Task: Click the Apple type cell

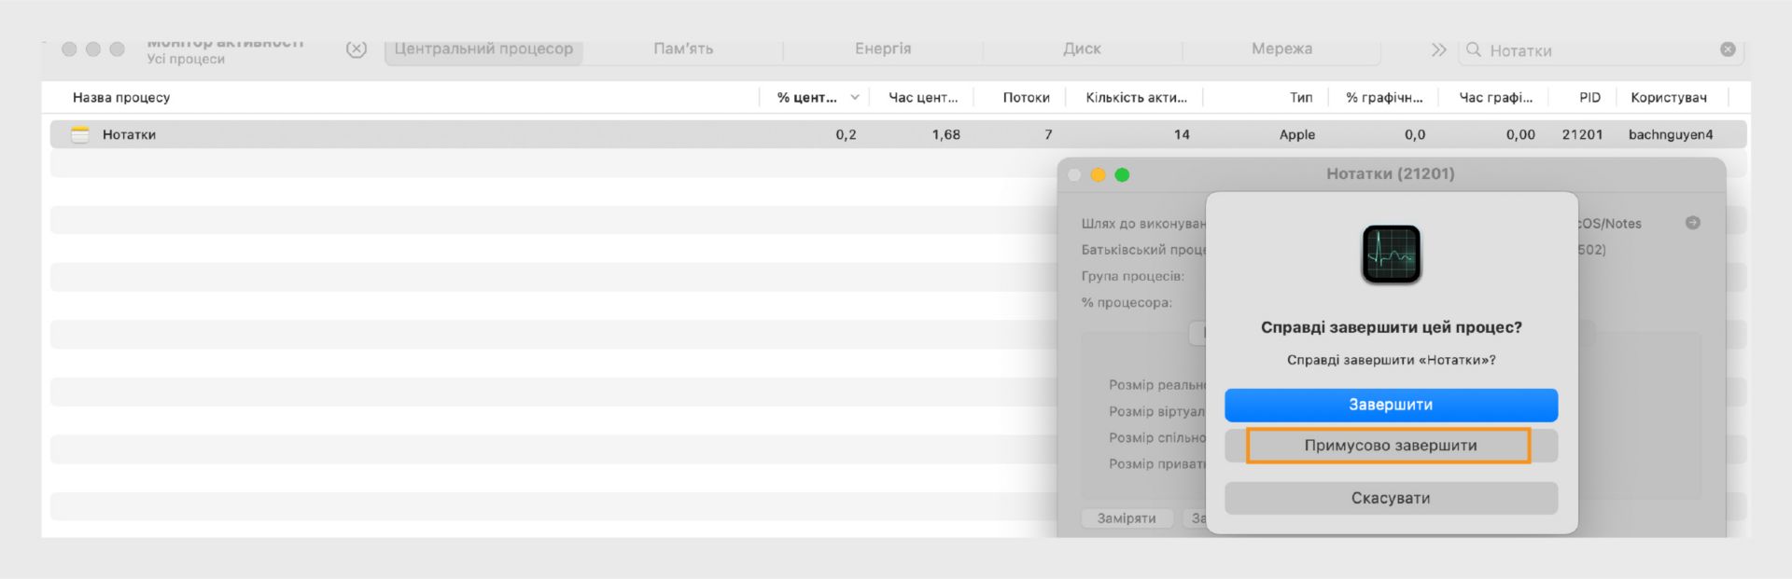Action: pos(1296,134)
